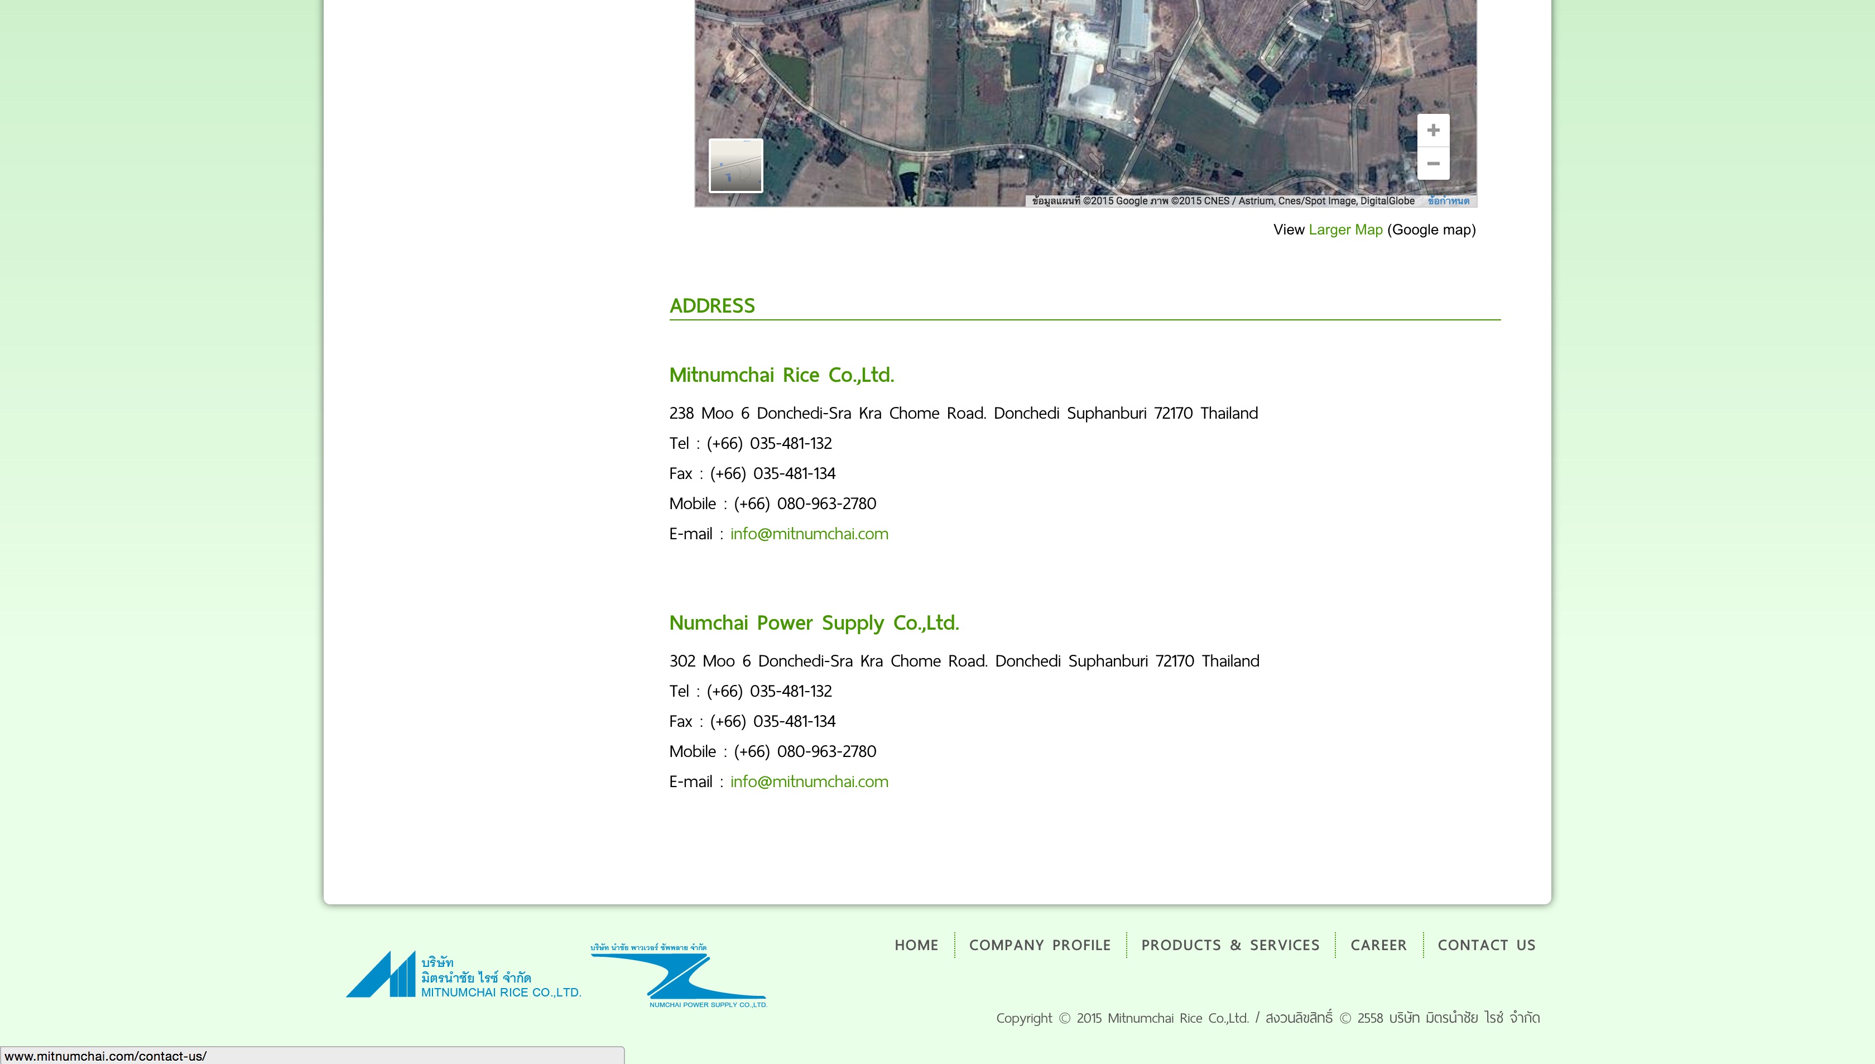Select Mitnumchai Rice Fax number line
The width and height of the screenshot is (1875, 1064).
click(x=752, y=473)
